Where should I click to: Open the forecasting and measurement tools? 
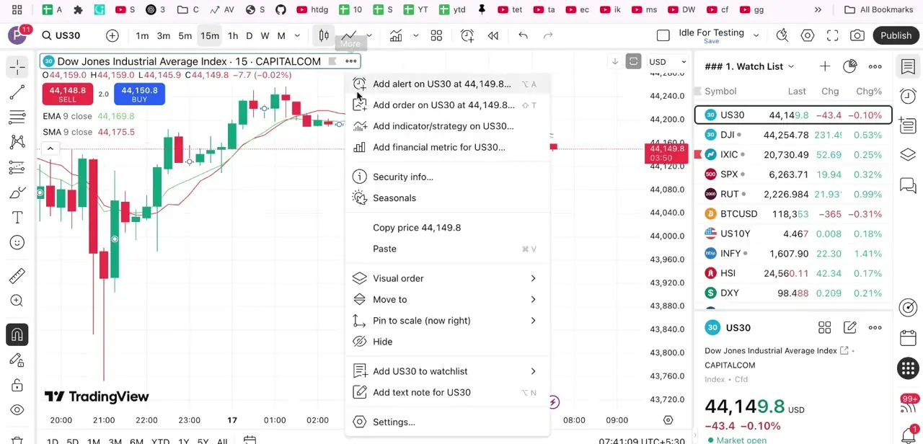coord(17,168)
